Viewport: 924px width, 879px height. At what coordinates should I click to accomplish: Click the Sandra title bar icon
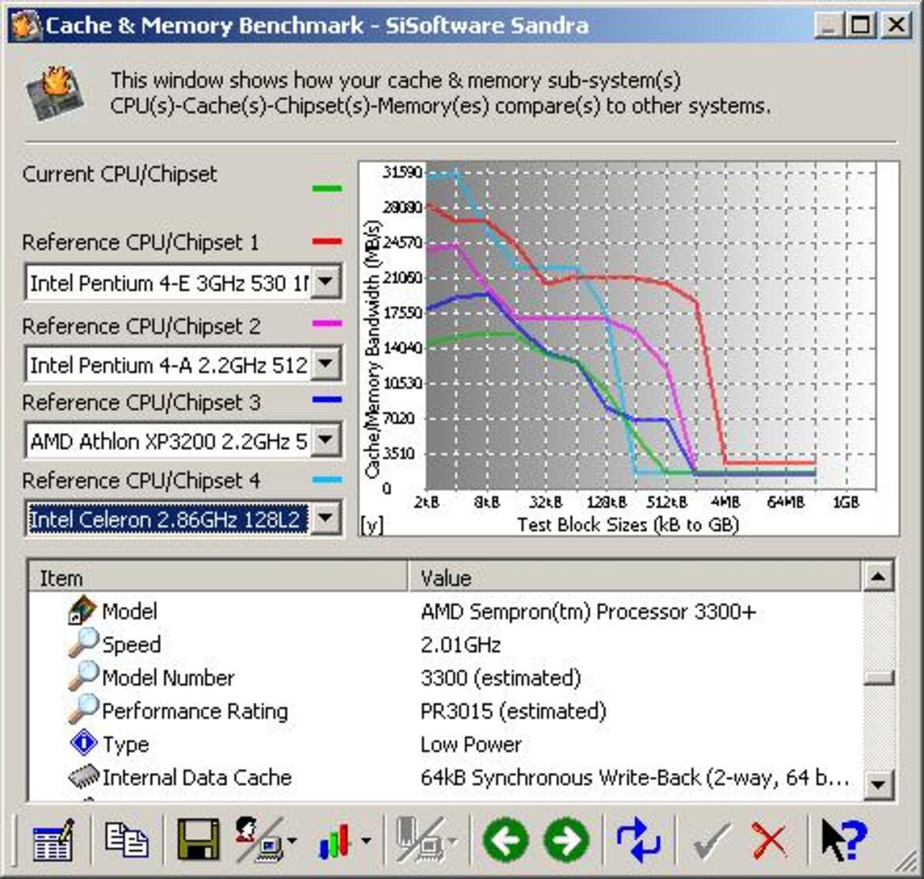click(x=26, y=25)
